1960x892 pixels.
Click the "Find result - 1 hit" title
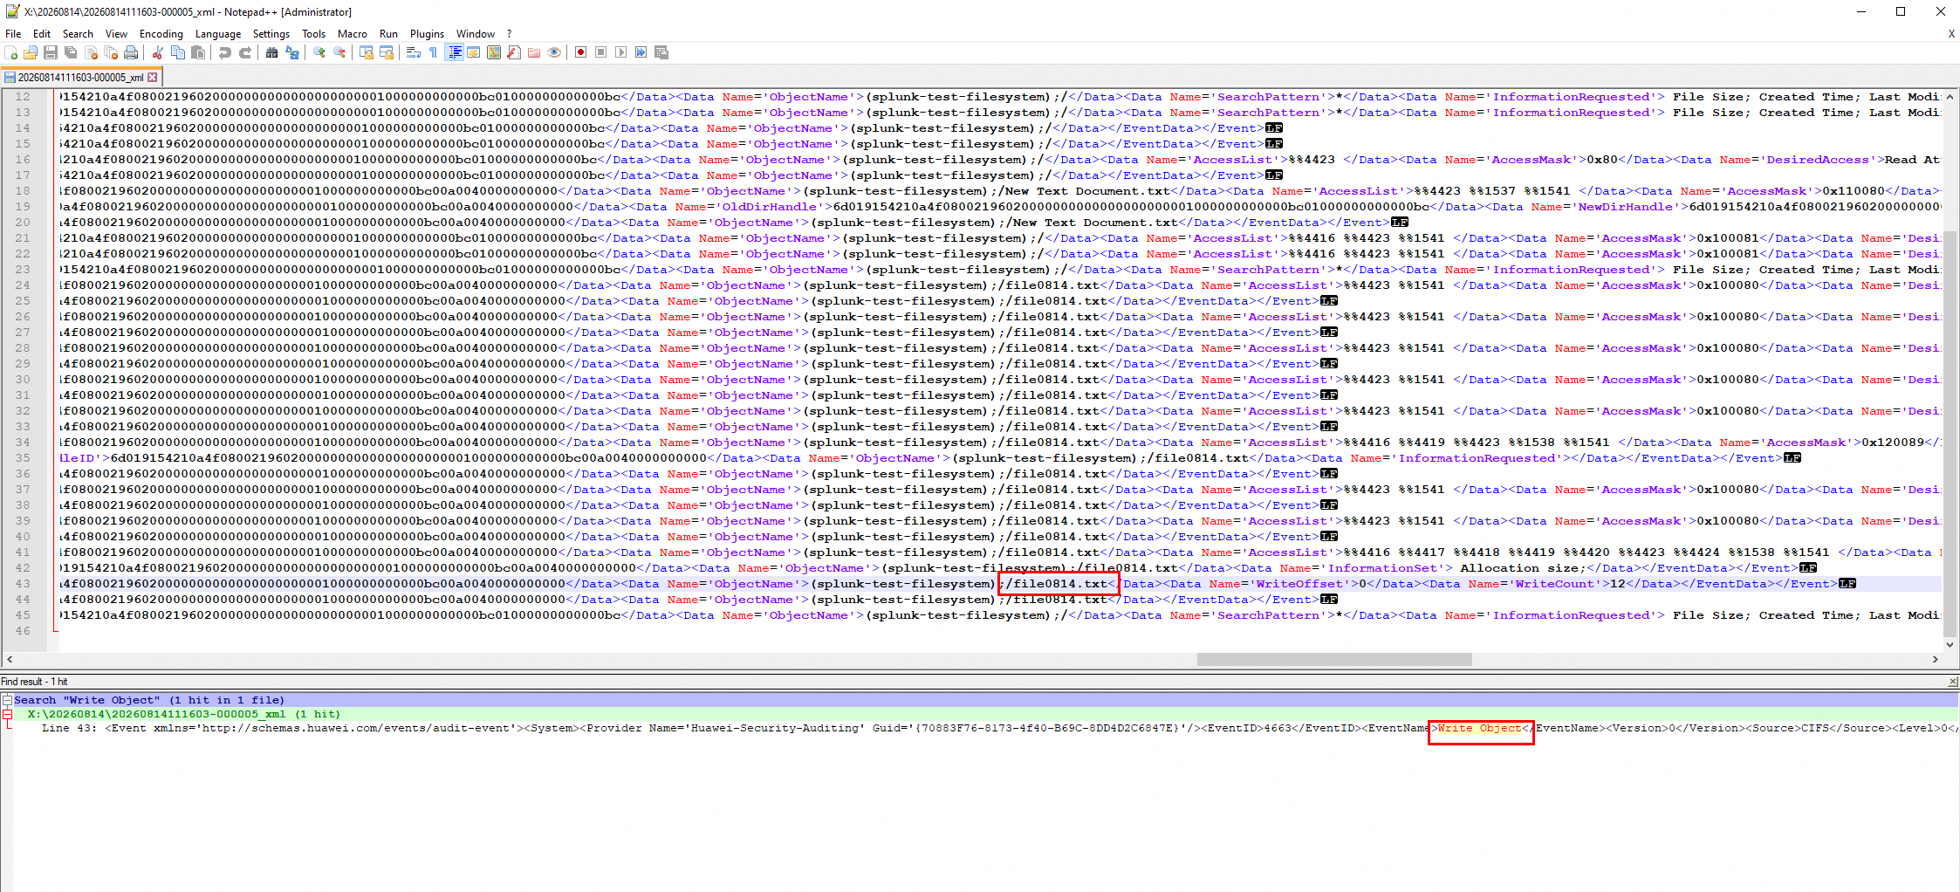pyautogui.click(x=35, y=682)
